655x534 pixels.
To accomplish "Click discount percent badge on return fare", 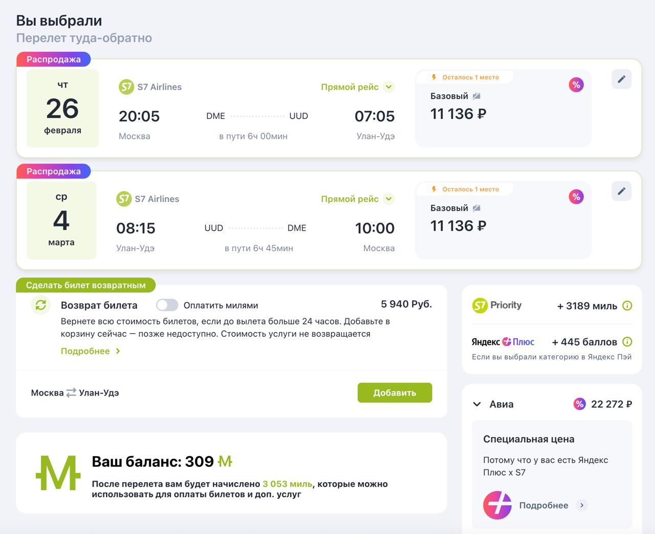I will pos(576,197).
